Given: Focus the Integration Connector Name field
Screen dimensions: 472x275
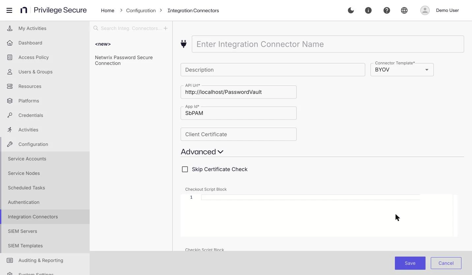Looking at the screenshot, I should point(328,44).
